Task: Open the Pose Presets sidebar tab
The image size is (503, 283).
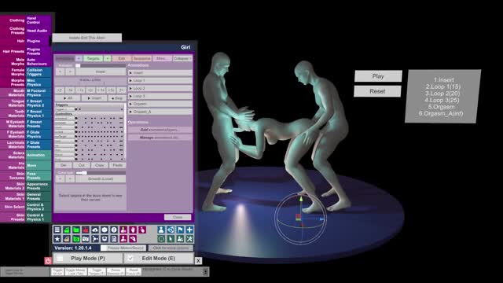Action: [39, 176]
